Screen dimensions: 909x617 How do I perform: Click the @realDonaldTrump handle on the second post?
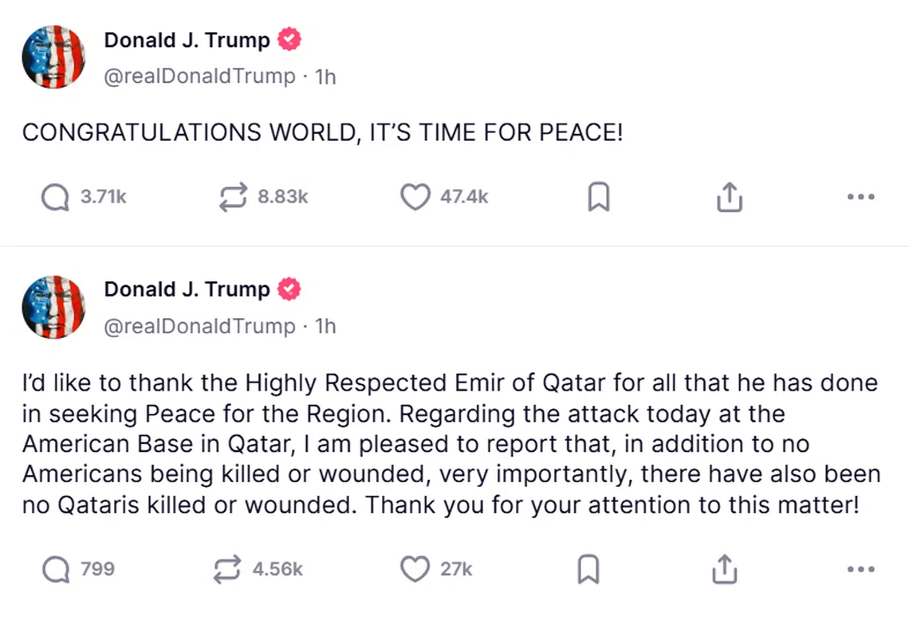click(199, 326)
